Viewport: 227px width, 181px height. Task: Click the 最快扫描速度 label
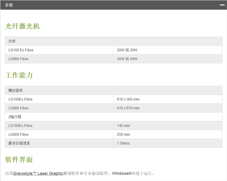click(x=19, y=143)
